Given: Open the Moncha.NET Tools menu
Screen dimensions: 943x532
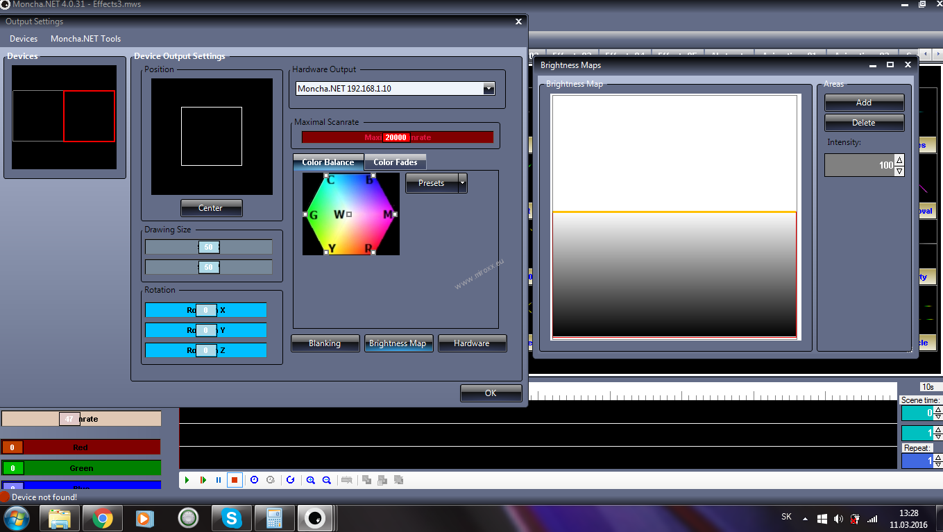Looking at the screenshot, I should (x=85, y=39).
